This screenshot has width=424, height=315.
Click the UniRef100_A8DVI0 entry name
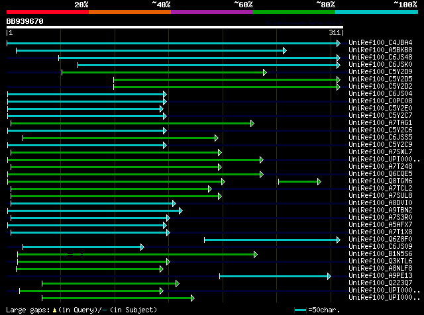(380, 203)
